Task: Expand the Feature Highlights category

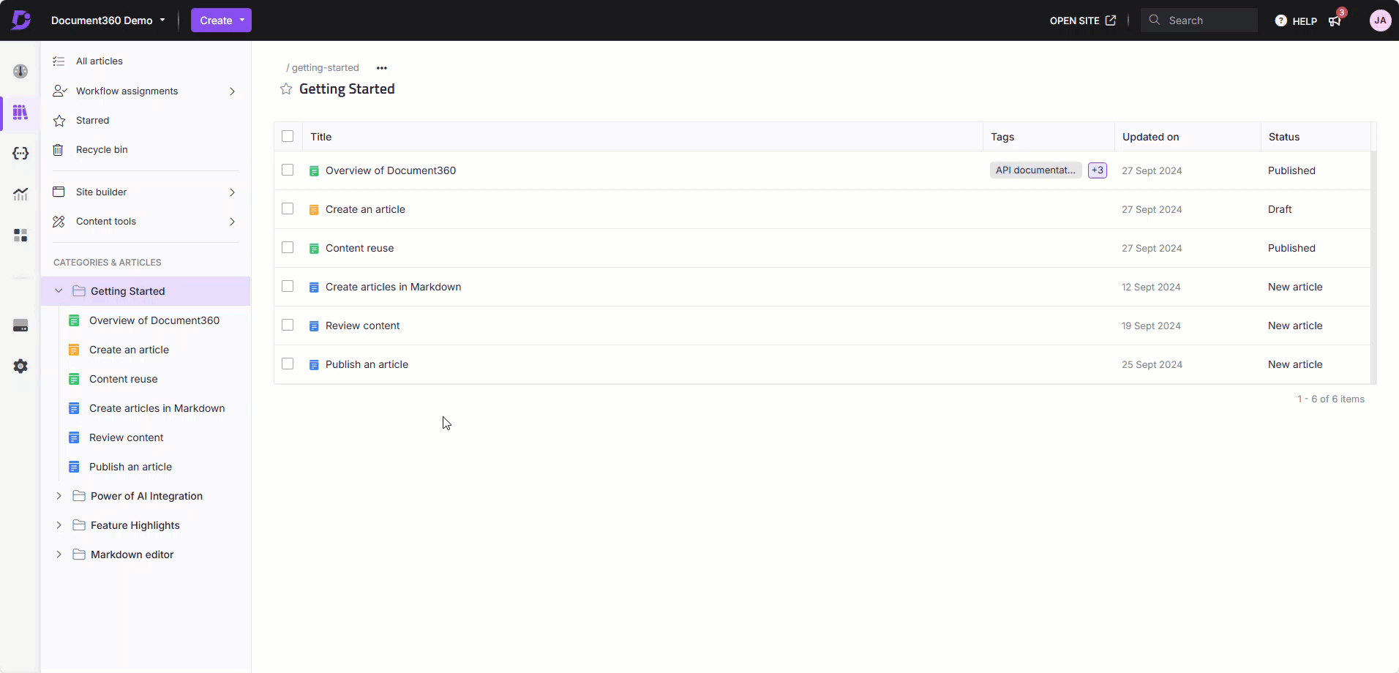Action: pos(59,525)
